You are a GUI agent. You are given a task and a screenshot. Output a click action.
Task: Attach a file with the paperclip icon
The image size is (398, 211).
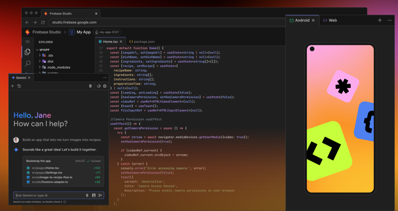[x=87, y=195]
